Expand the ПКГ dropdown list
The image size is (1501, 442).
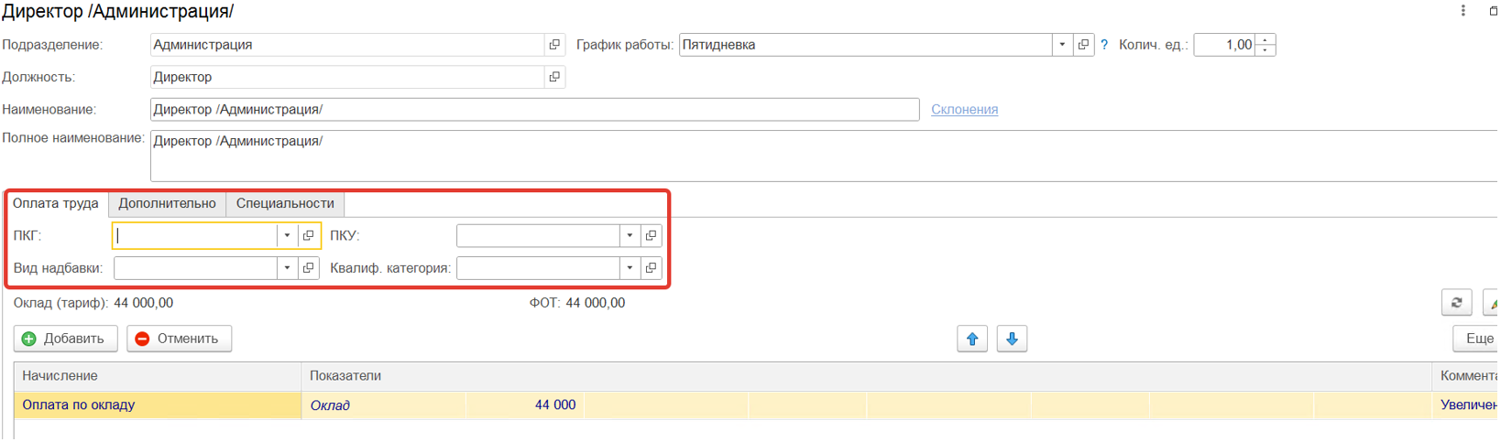point(287,236)
